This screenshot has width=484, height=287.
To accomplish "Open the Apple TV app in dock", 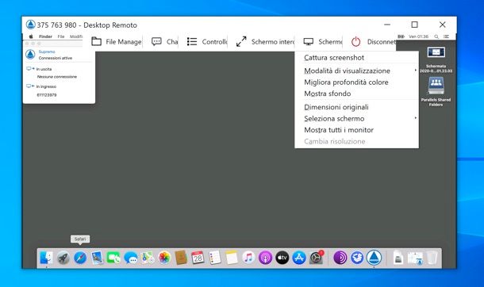I will coord(282,258).
